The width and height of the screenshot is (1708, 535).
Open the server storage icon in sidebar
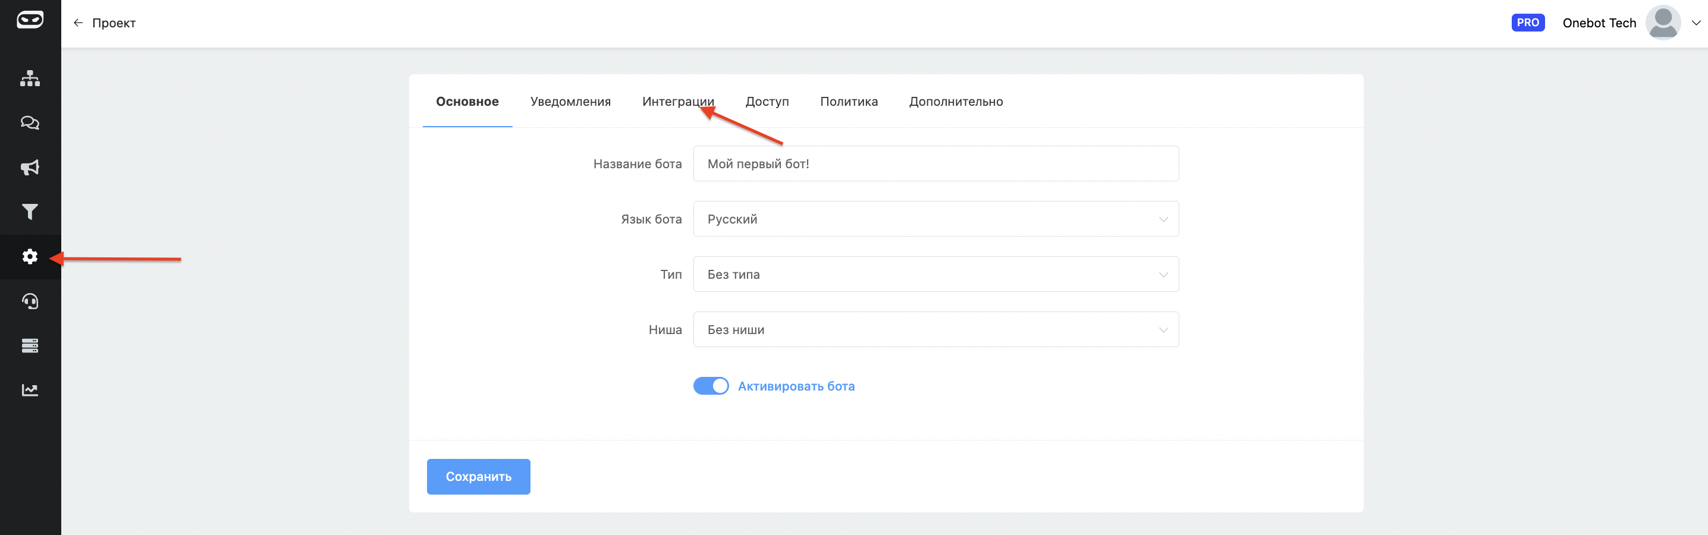30,345
